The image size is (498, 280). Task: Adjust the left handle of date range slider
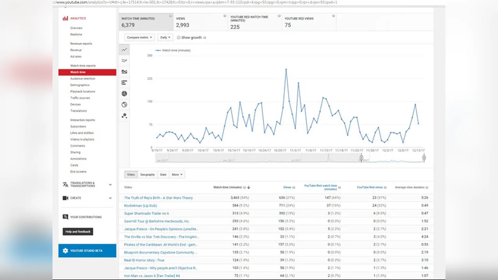(x=361, y=157)
